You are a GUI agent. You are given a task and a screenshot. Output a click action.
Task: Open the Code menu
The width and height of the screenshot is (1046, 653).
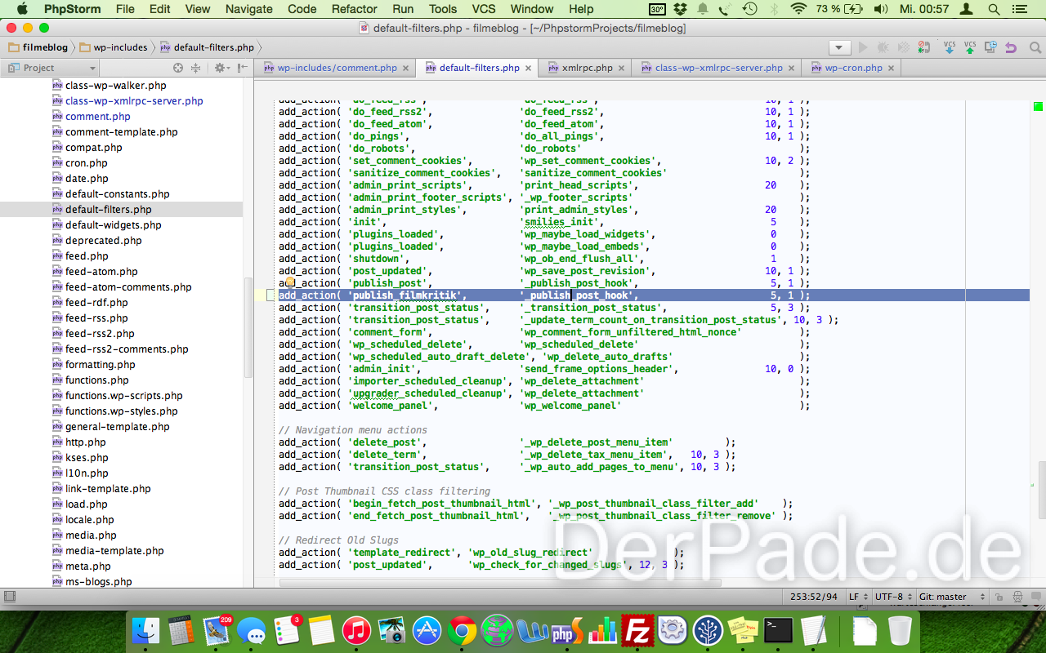tap(302, 9)
